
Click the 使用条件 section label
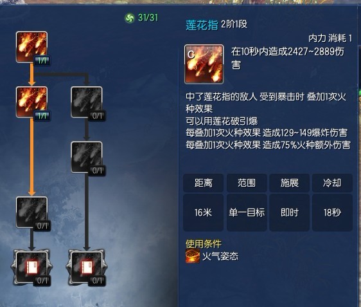point(204,243)
